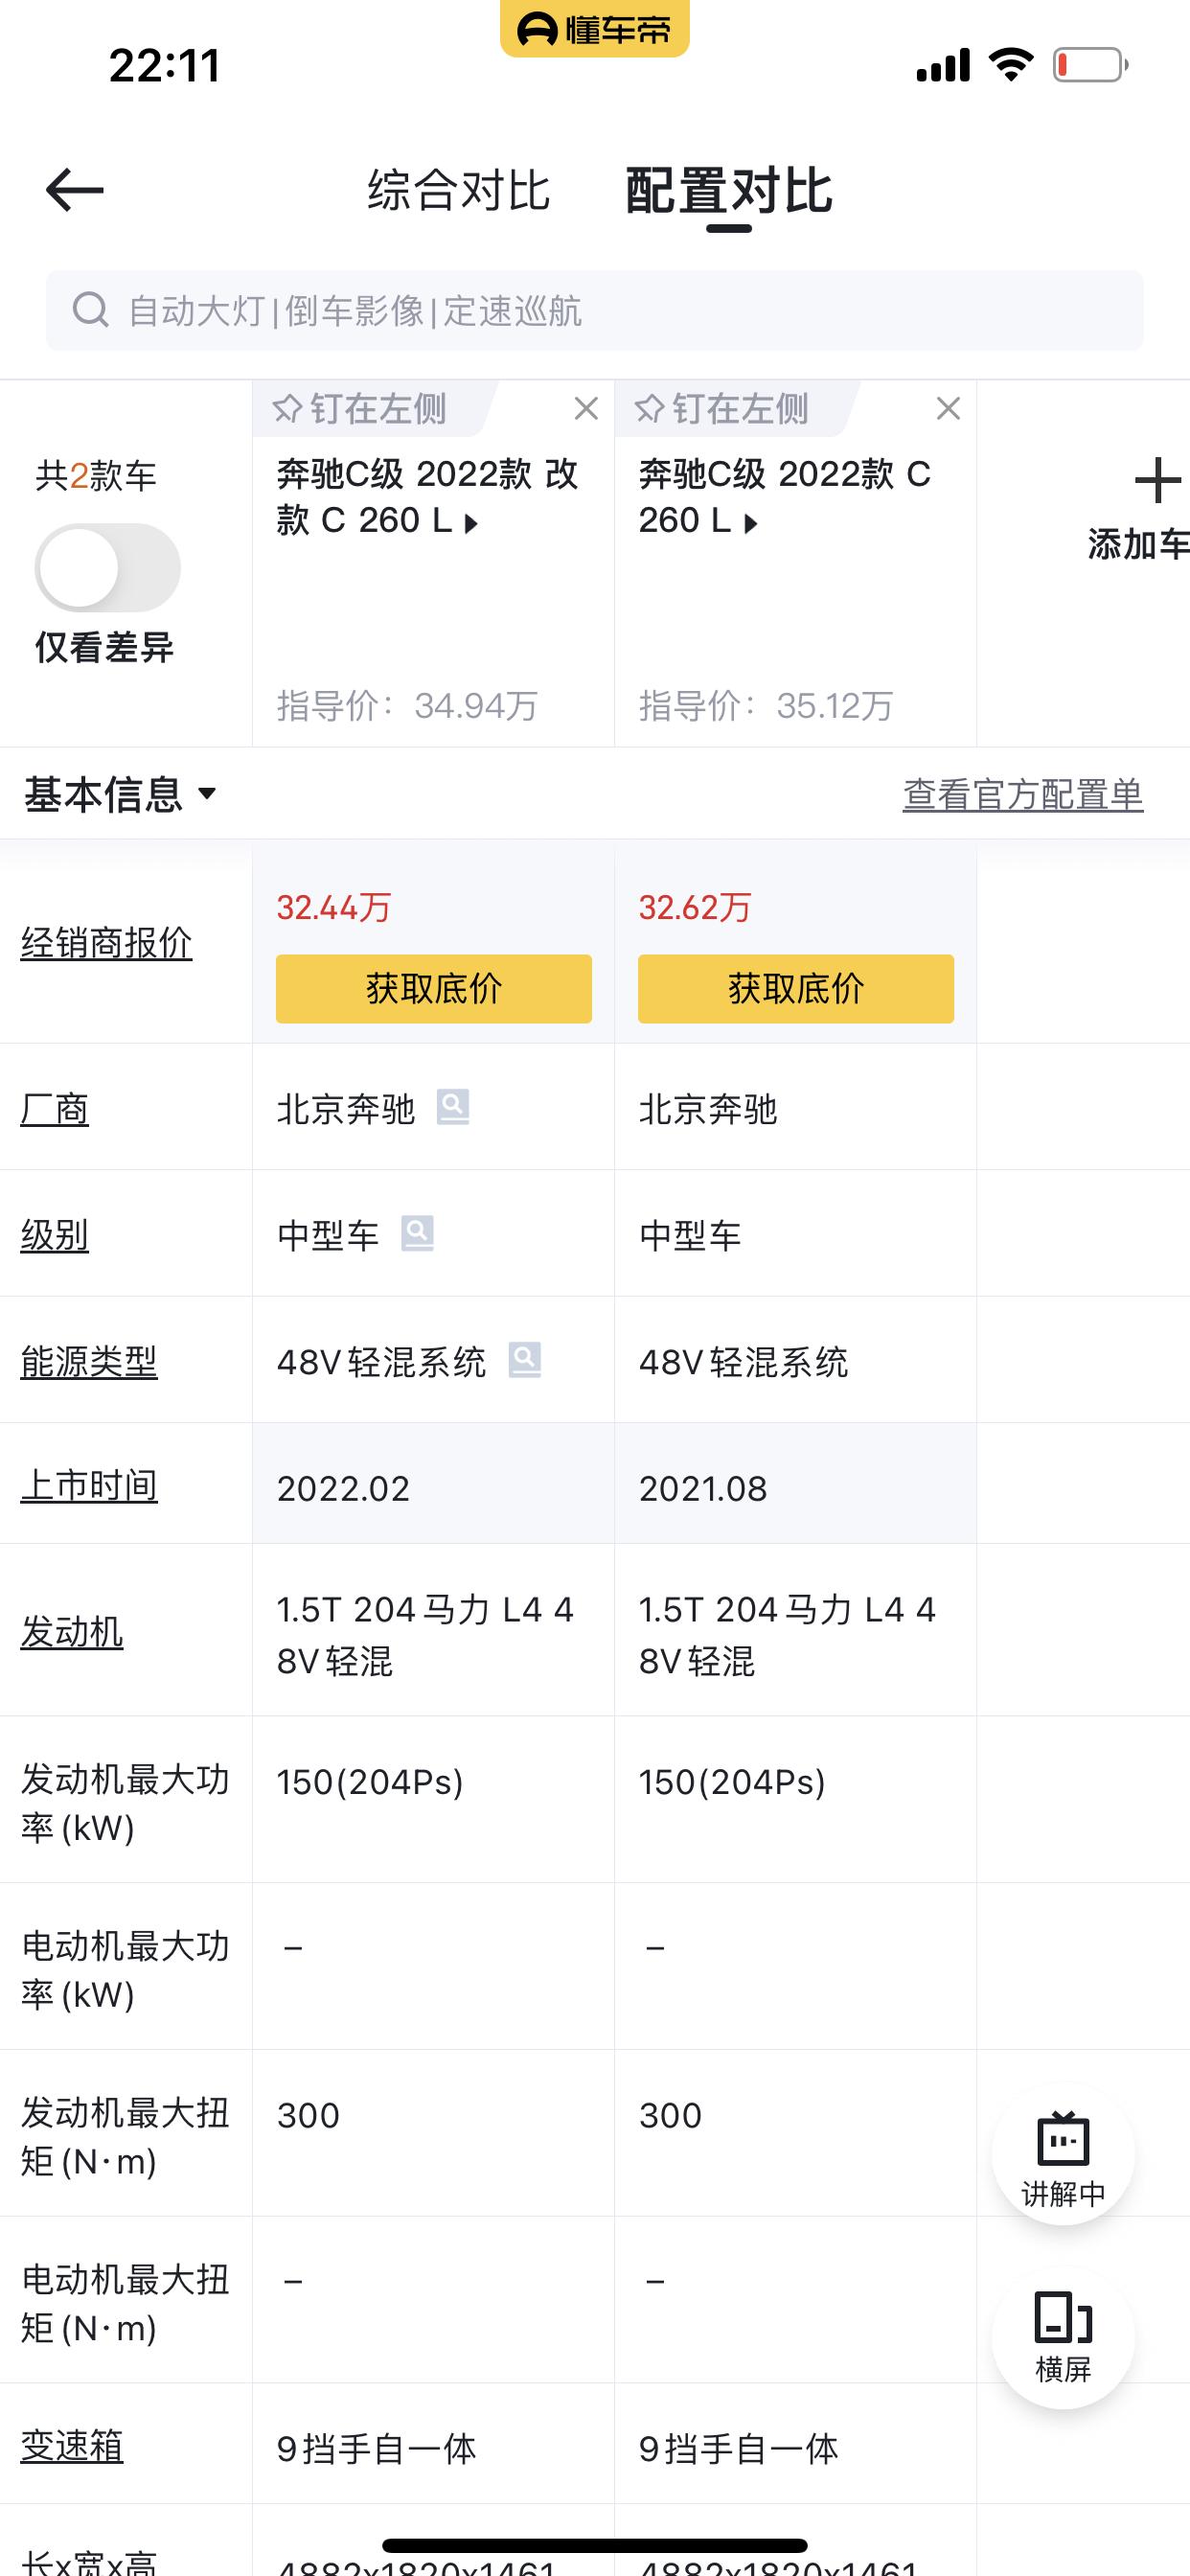Viewport: 1190px width, 2576px height.
Task: Tap image icon next to 中型车
Action: coord(417,1234)
